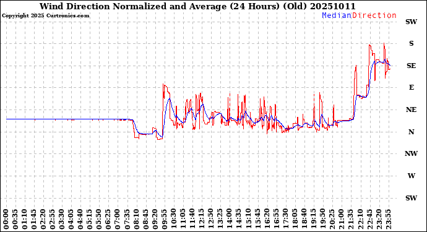Click the 08:45 time axis label

click(145, 219)
